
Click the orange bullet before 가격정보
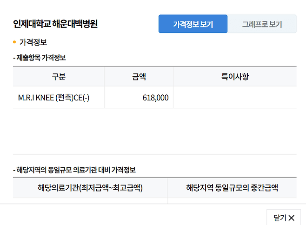14,43
